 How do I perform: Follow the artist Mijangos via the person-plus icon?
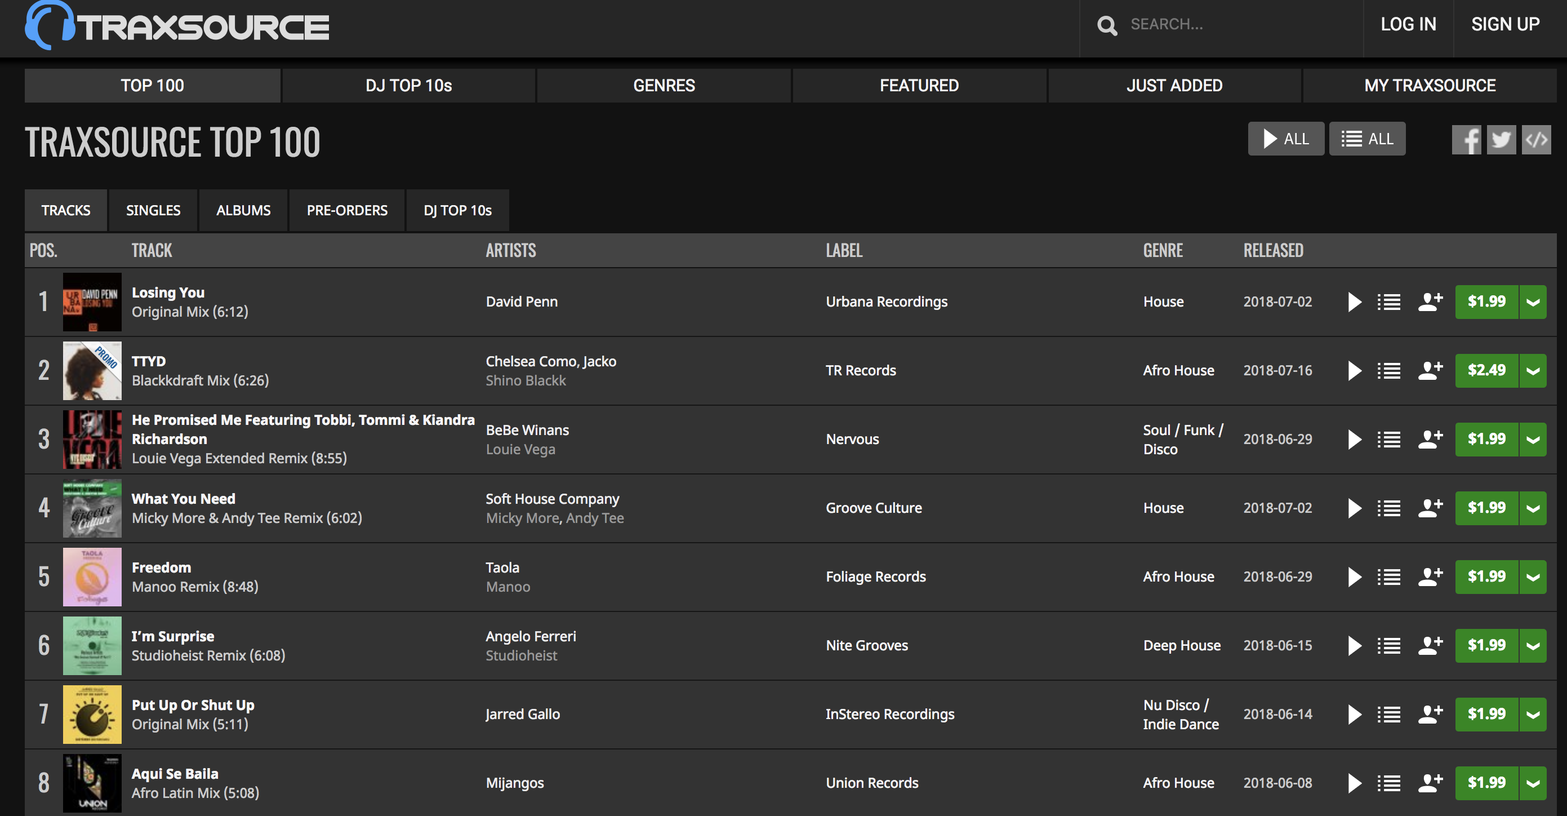pos(1430,783)
